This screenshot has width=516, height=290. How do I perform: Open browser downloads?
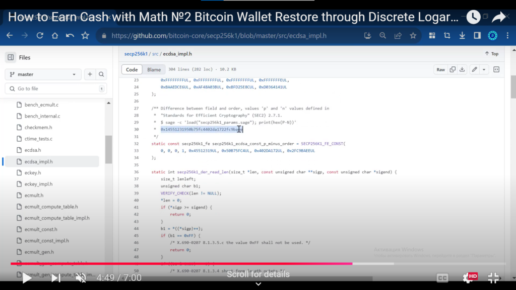(462, 35)
